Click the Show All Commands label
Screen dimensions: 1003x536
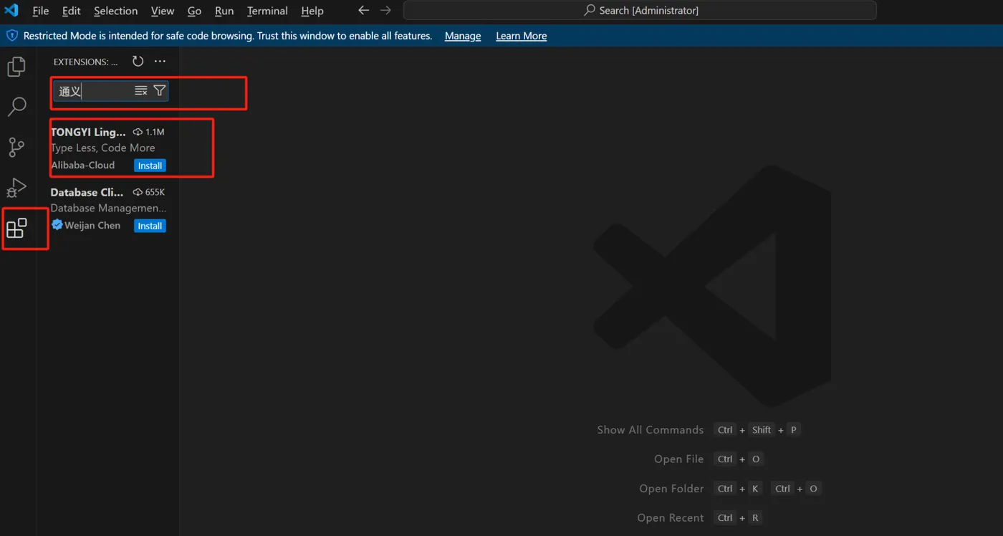(651, 430)
